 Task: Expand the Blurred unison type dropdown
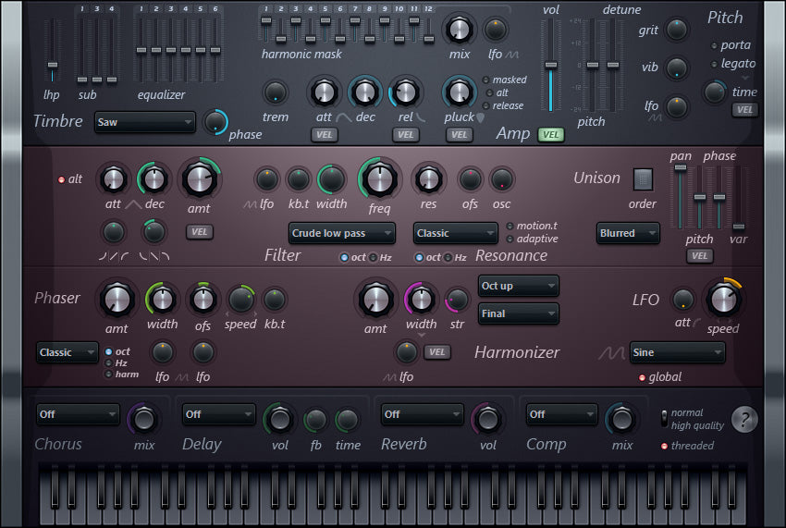[x=629, y=233]
